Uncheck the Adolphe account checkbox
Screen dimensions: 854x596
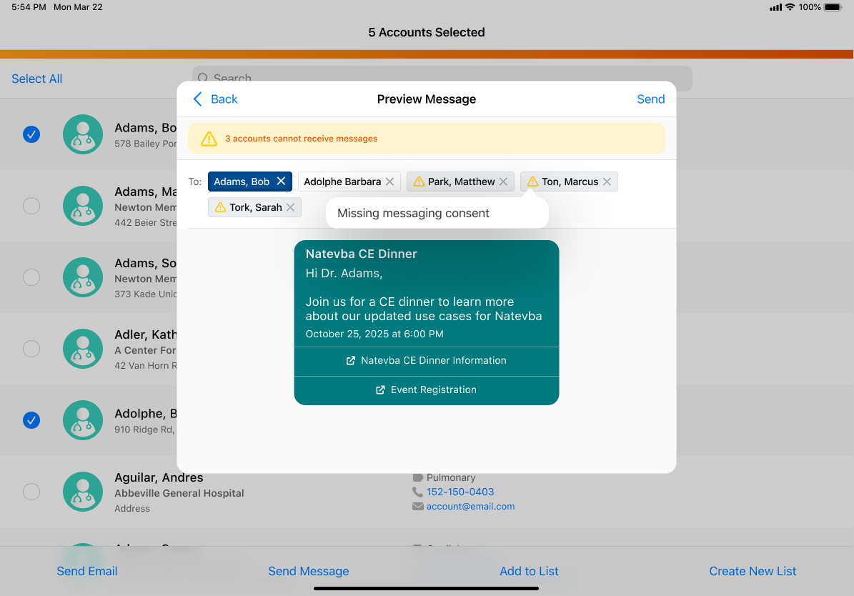click(x=31, y=420)
